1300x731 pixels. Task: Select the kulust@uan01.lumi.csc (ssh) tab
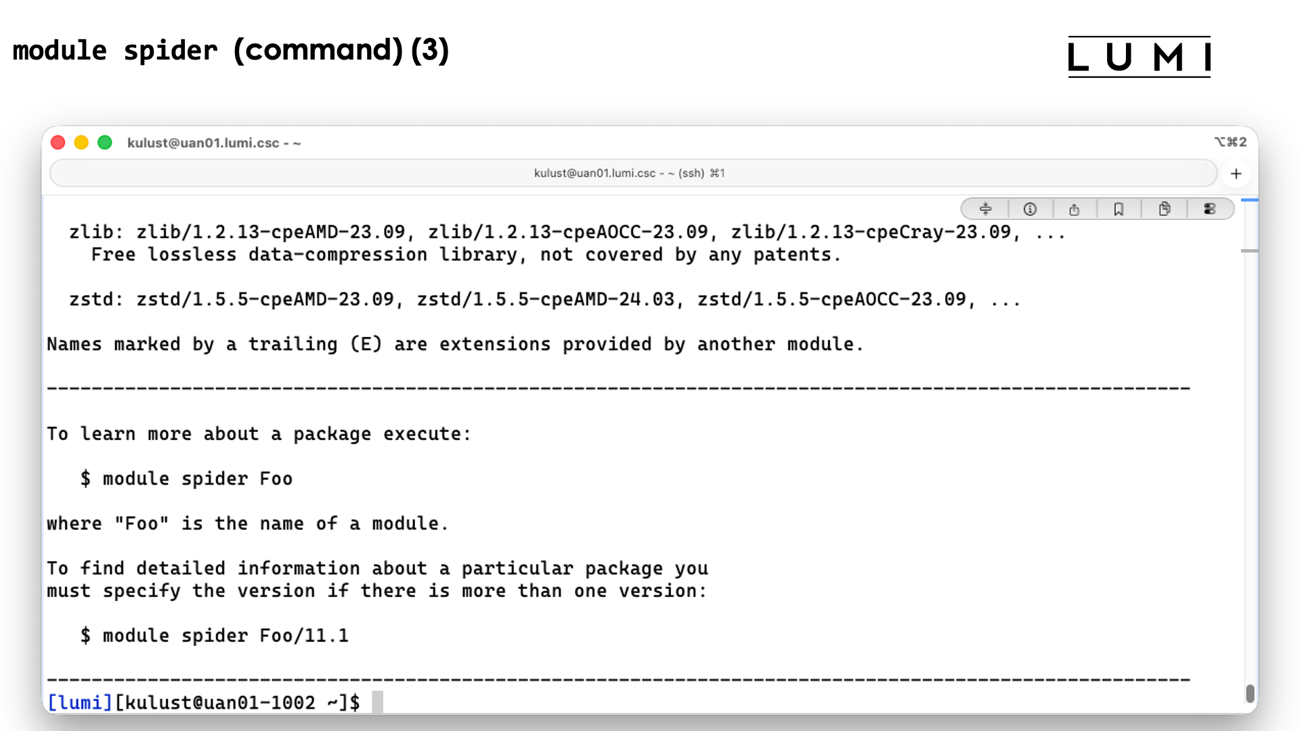coord(630,173)
